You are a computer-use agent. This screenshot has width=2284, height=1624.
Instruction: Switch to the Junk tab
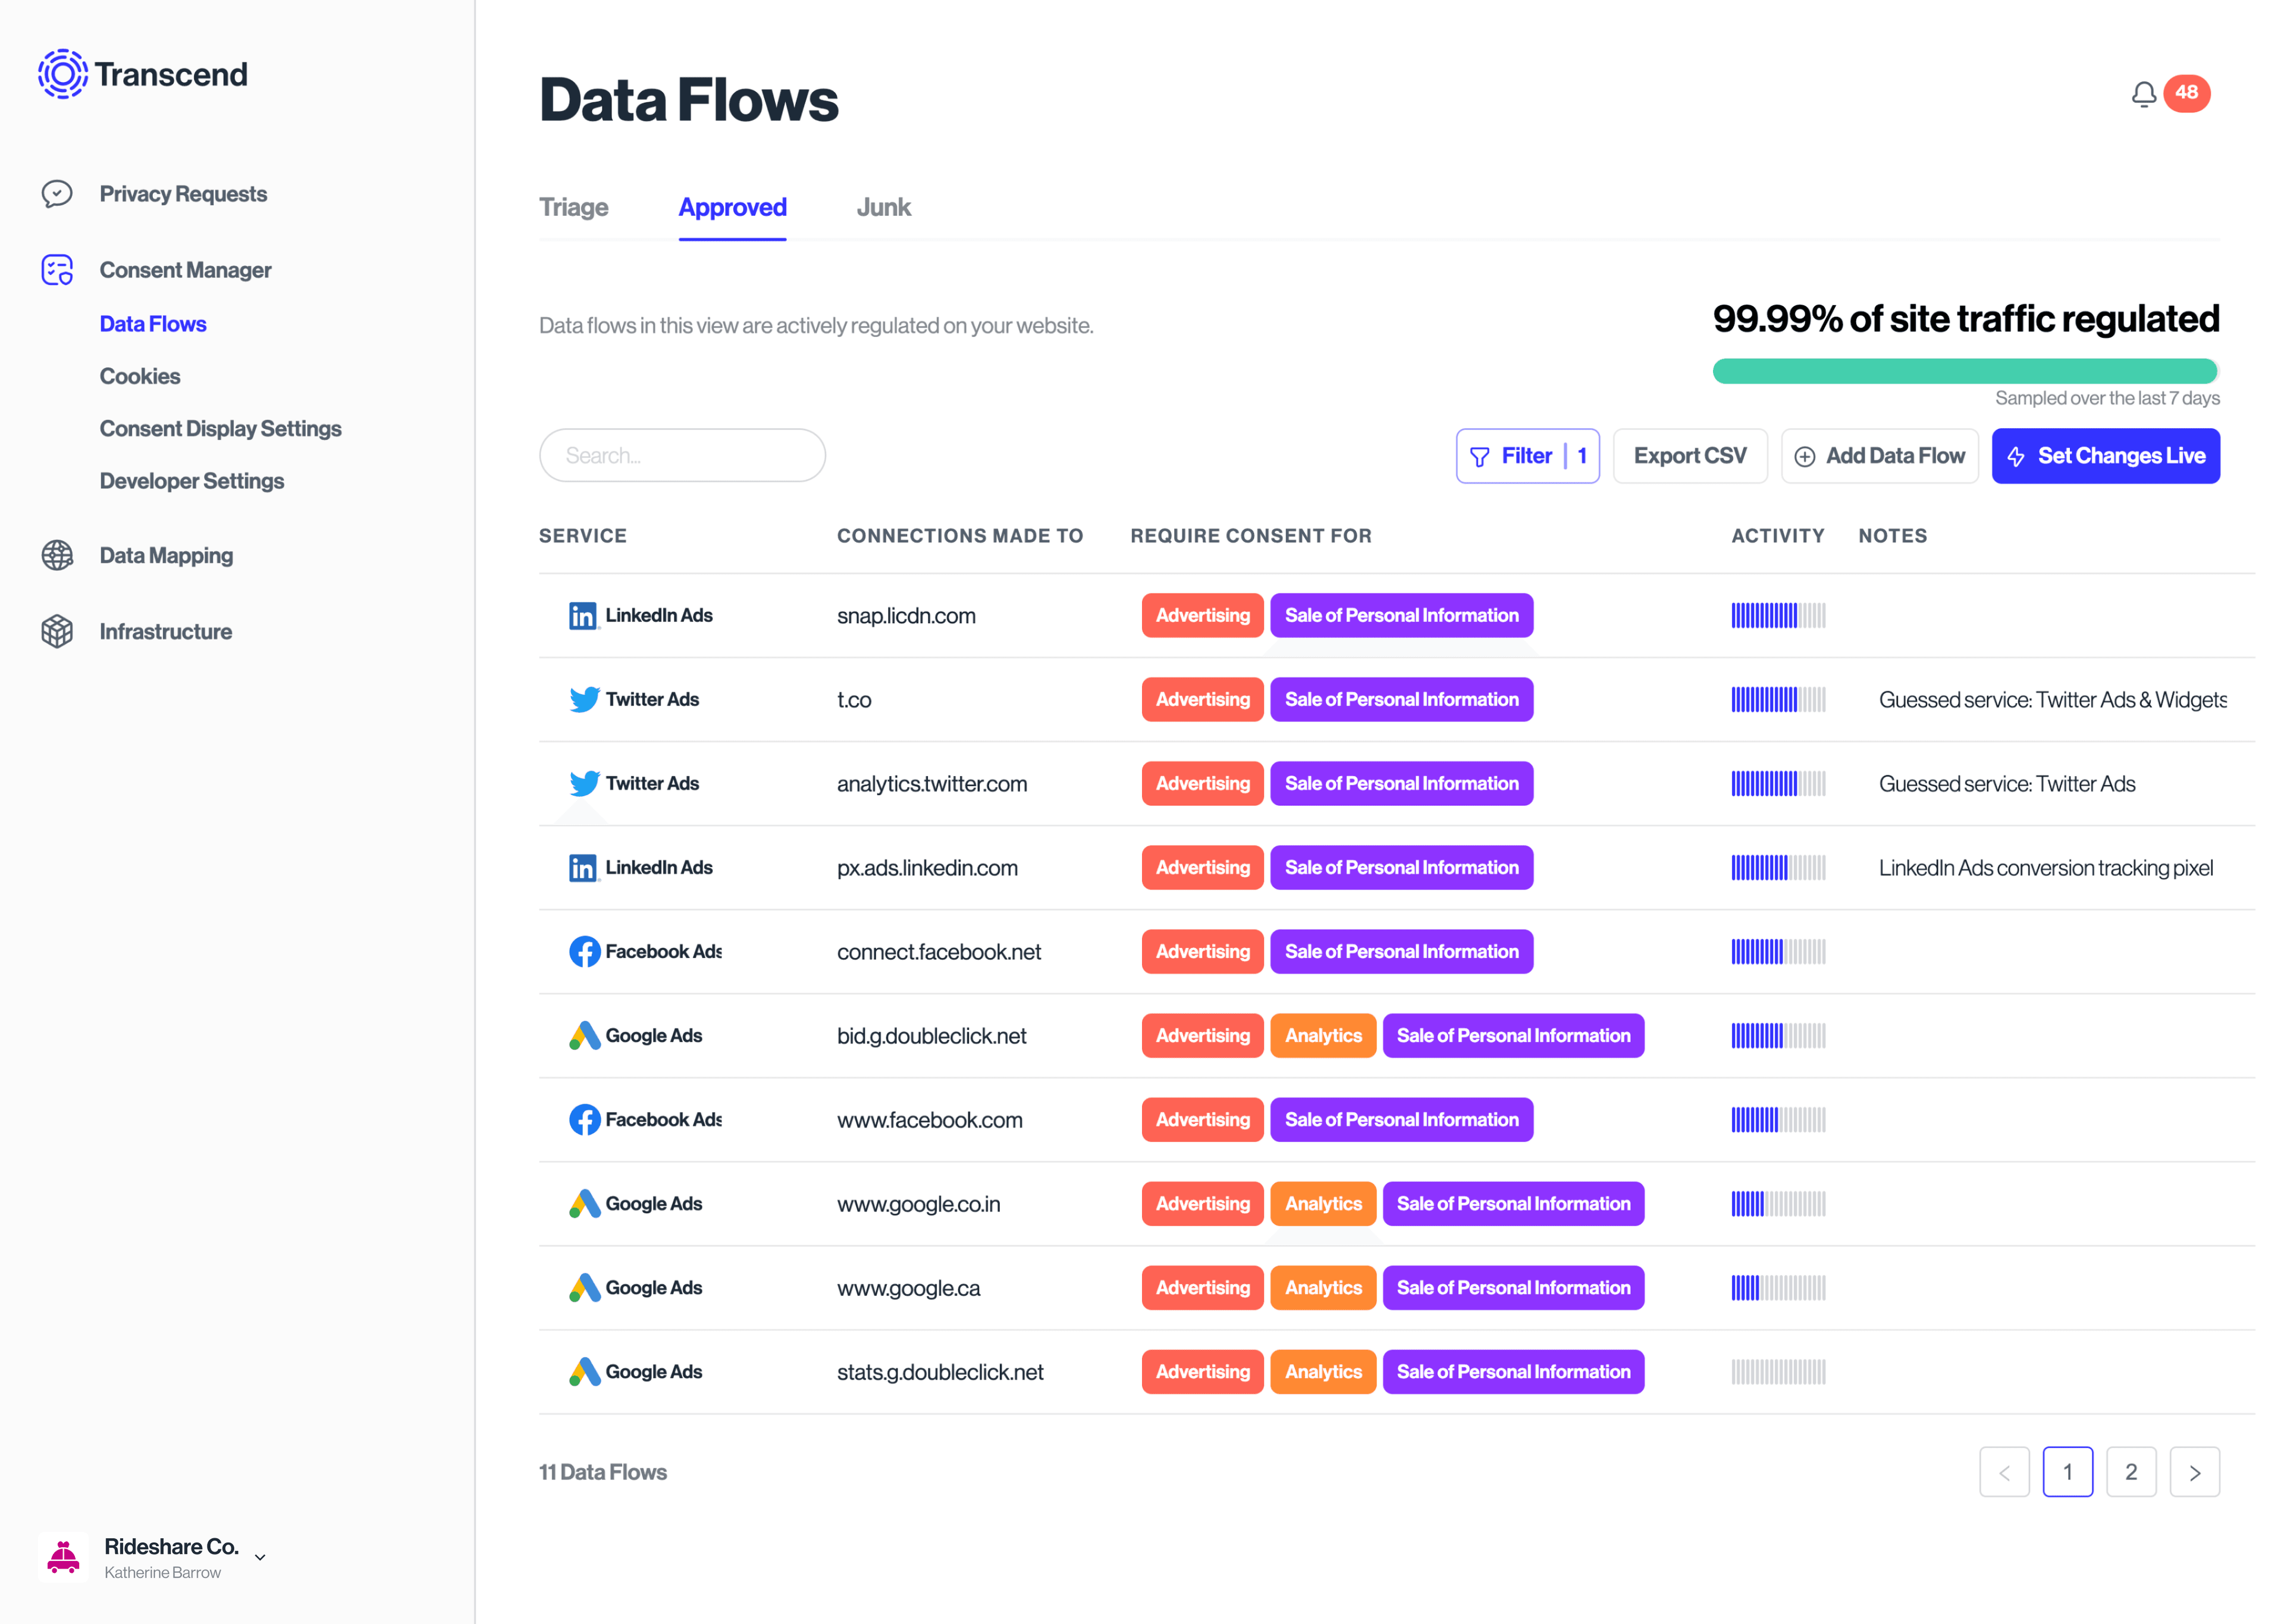click(883, 207)
